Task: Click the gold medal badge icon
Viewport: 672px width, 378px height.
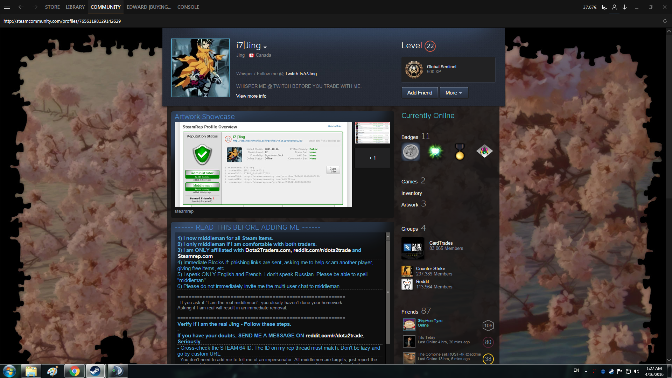Action: click(x=460, y=152)
